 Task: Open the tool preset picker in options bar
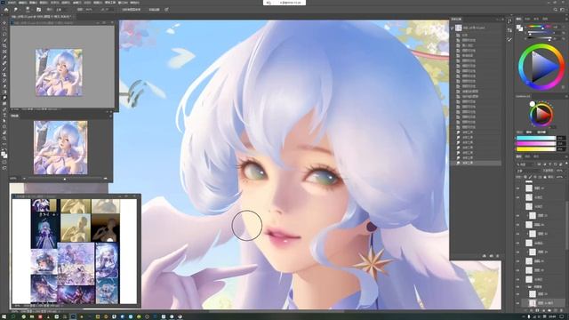tap(16, 10)
